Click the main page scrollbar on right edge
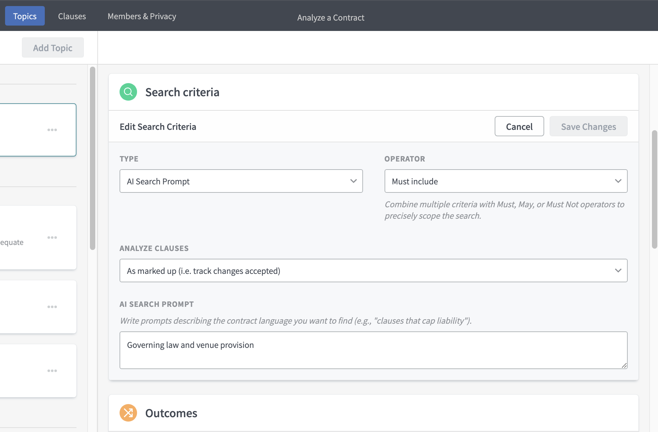 click(655, 189)
